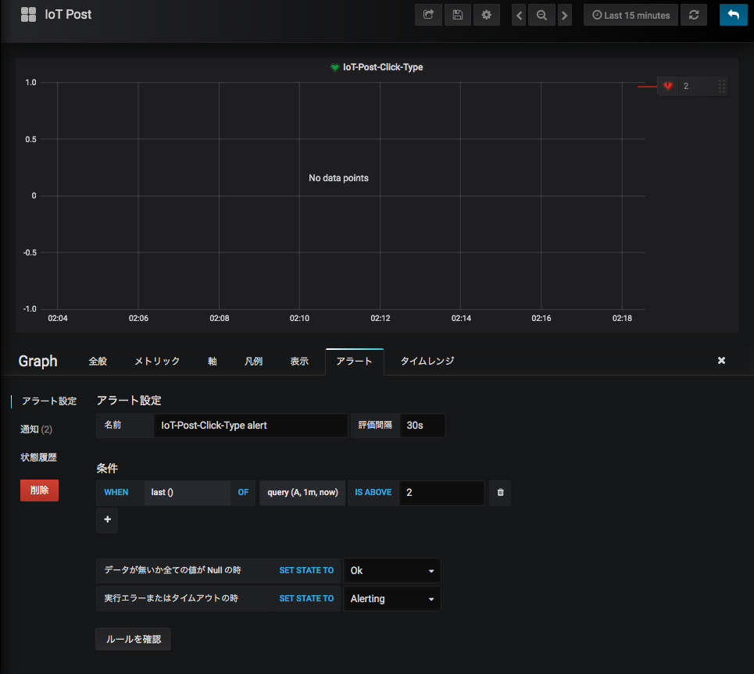Switch to the 全般 tab
This screenshot has height=674, width=754.
click(x=98, y=361)
